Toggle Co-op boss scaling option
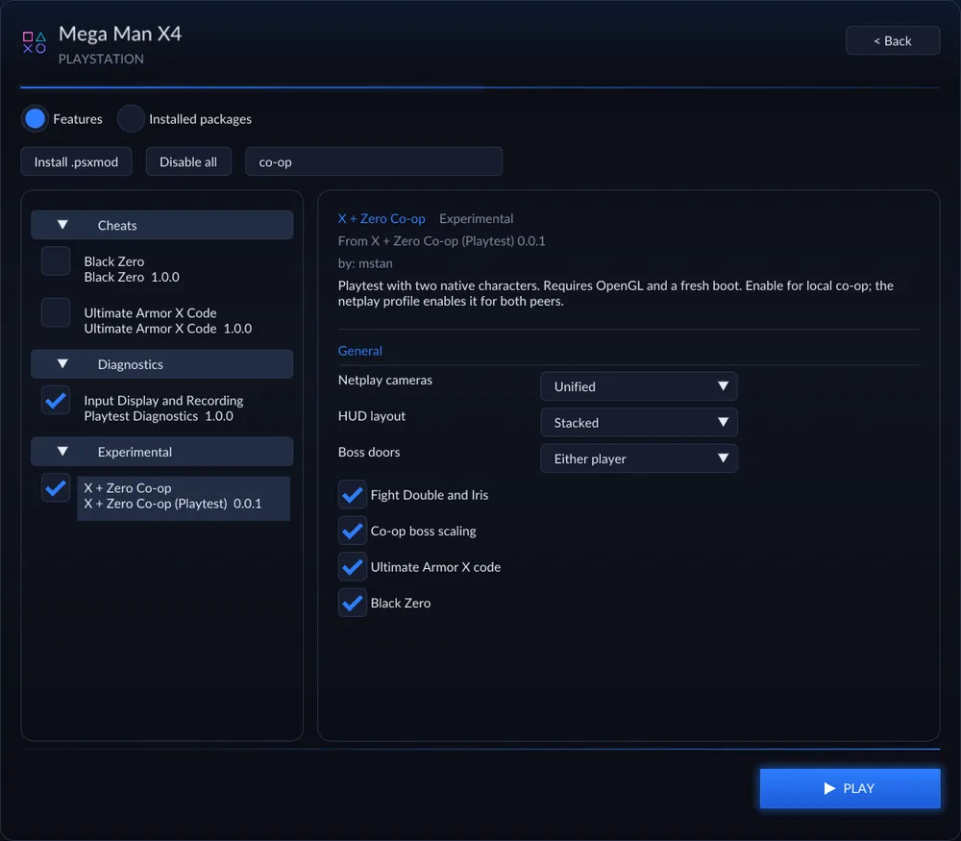 pyautogui.click(x=353, y=531)
